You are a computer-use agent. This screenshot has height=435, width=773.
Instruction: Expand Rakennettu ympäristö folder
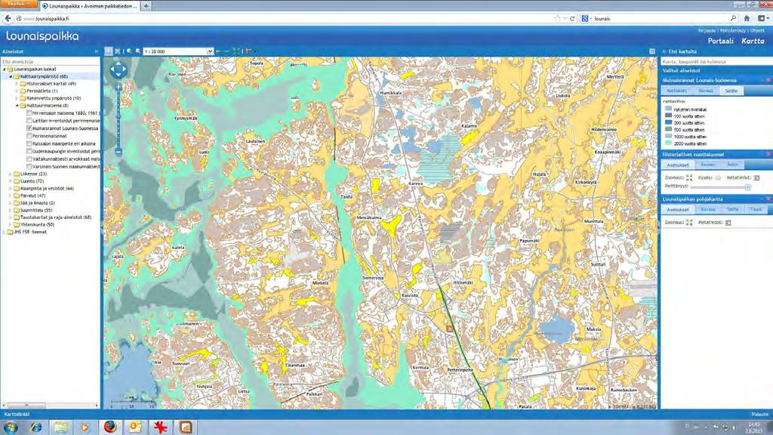coord(17,98)
